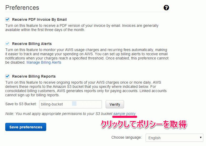
Task: Toggle the Receive PDF Invoice By Email checkbox
Action: click(7, 19)
